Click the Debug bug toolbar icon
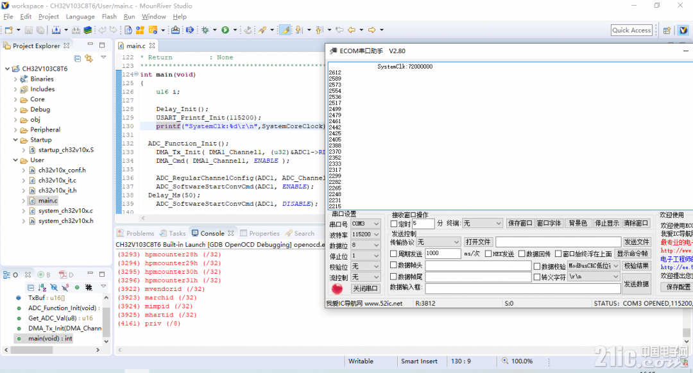 (205, 30)
